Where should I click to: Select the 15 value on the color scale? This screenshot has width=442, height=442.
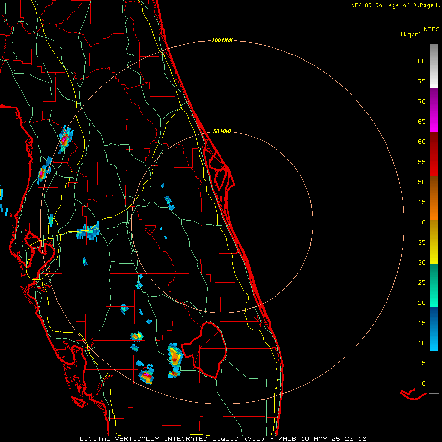pos(422,323)
